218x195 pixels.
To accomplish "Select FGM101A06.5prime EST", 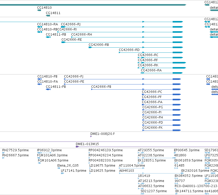I will tap(53, 160).
